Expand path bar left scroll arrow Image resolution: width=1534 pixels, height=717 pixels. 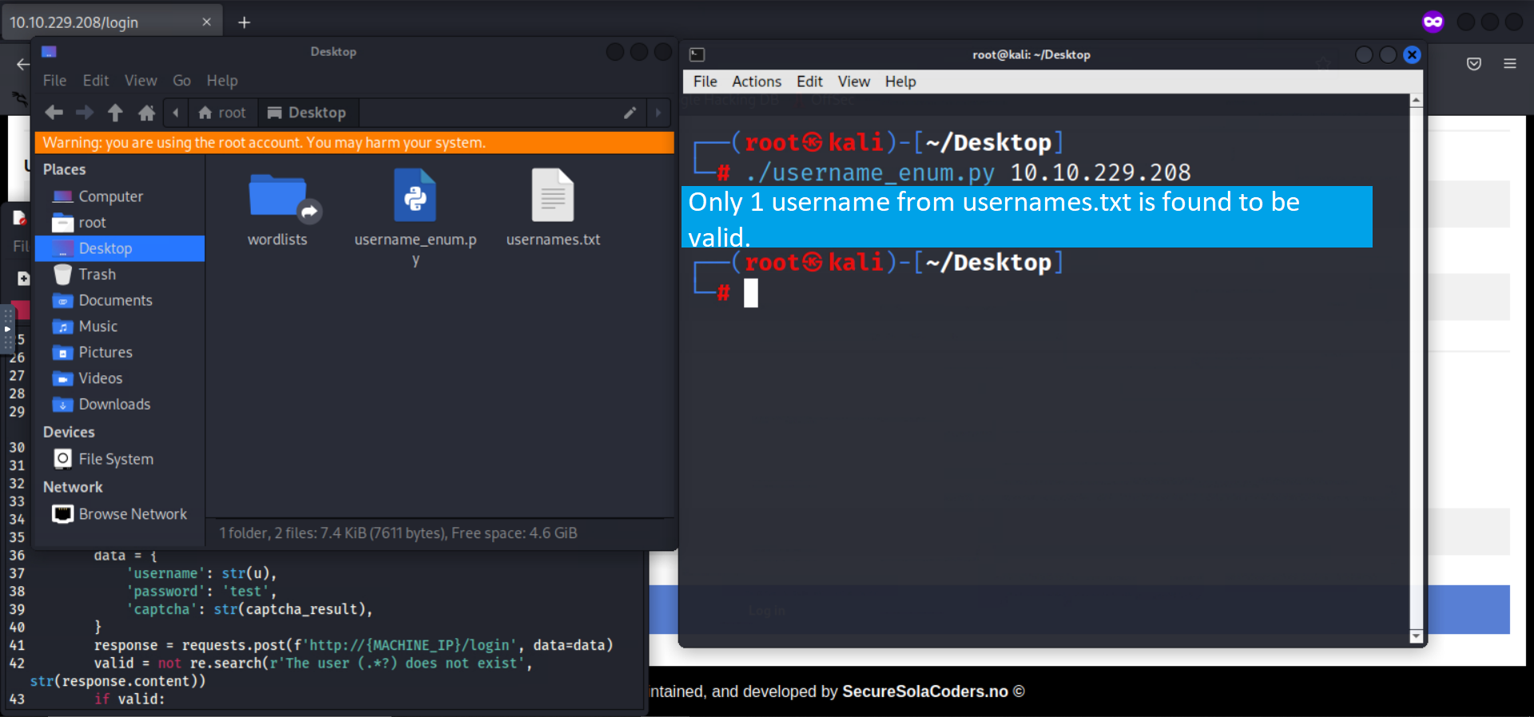[x=176, y=113]
